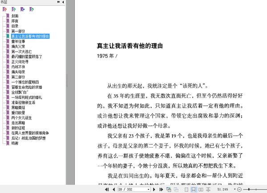
Task: Click the page heading 真主让我活着有他的理由
Action: [130, 46]
